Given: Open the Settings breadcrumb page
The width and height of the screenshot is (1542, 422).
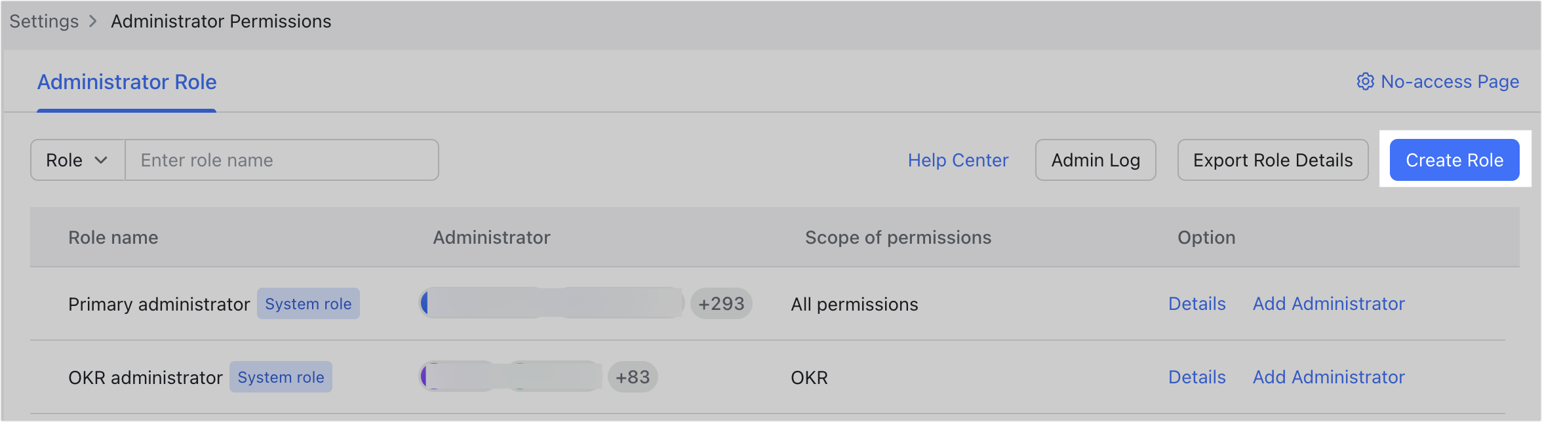Looking at the screenshot, I should click(x=43, y=21).
